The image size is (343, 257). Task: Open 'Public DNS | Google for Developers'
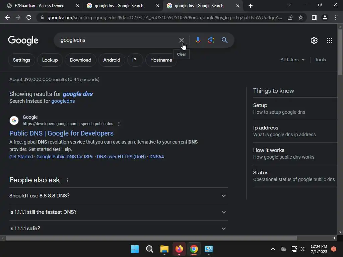click(x=62, y=133)
